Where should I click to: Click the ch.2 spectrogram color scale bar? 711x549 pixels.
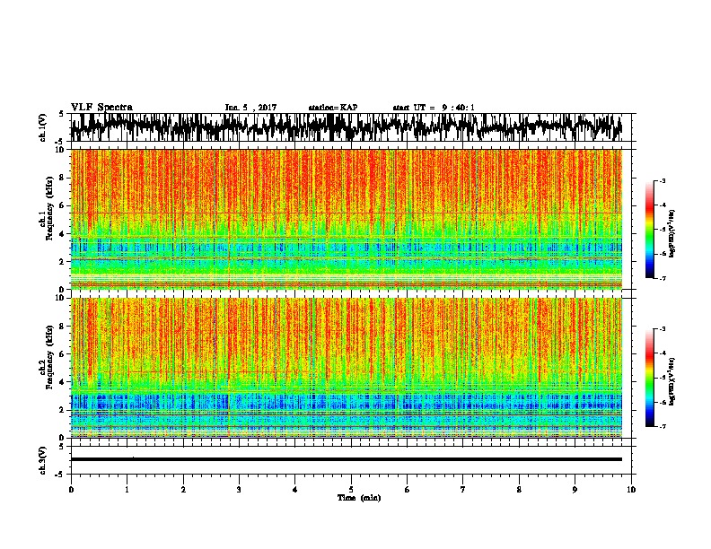[649, 378]
